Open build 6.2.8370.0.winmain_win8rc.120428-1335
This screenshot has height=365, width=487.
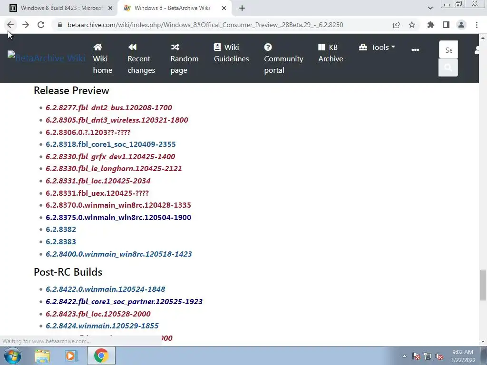coord(118,205)
